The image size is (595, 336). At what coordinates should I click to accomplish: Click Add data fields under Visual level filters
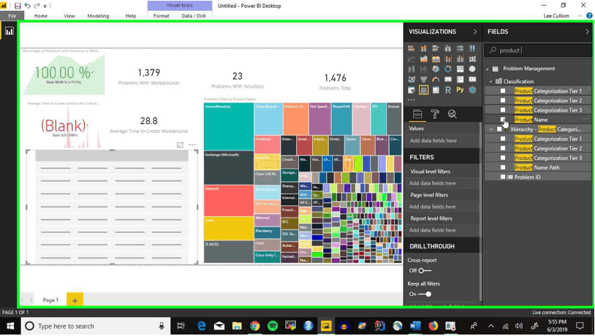(x=443, y=183)
